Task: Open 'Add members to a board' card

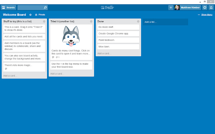Action: (x=24, y=46)
